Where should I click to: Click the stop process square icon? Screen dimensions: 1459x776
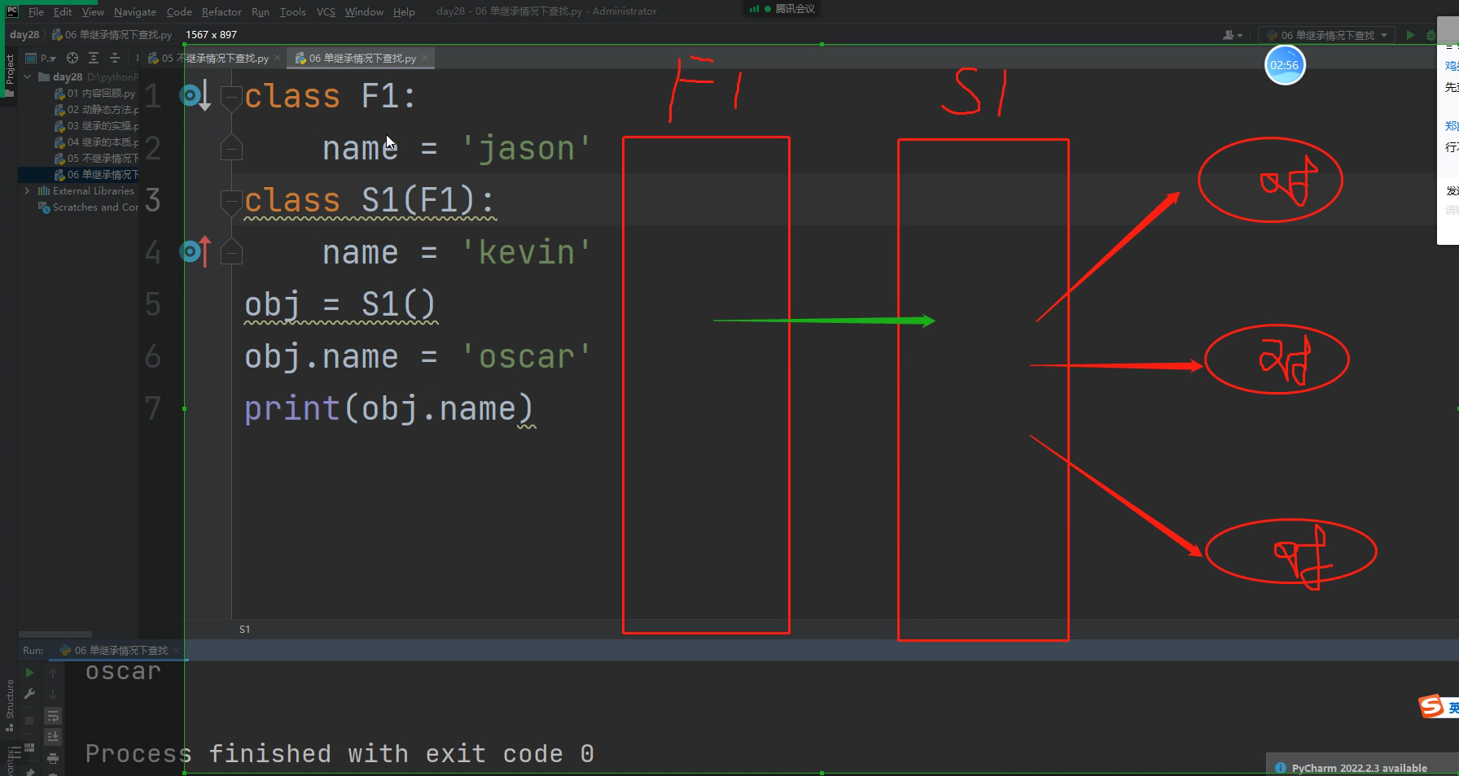(x=29, y=721)
